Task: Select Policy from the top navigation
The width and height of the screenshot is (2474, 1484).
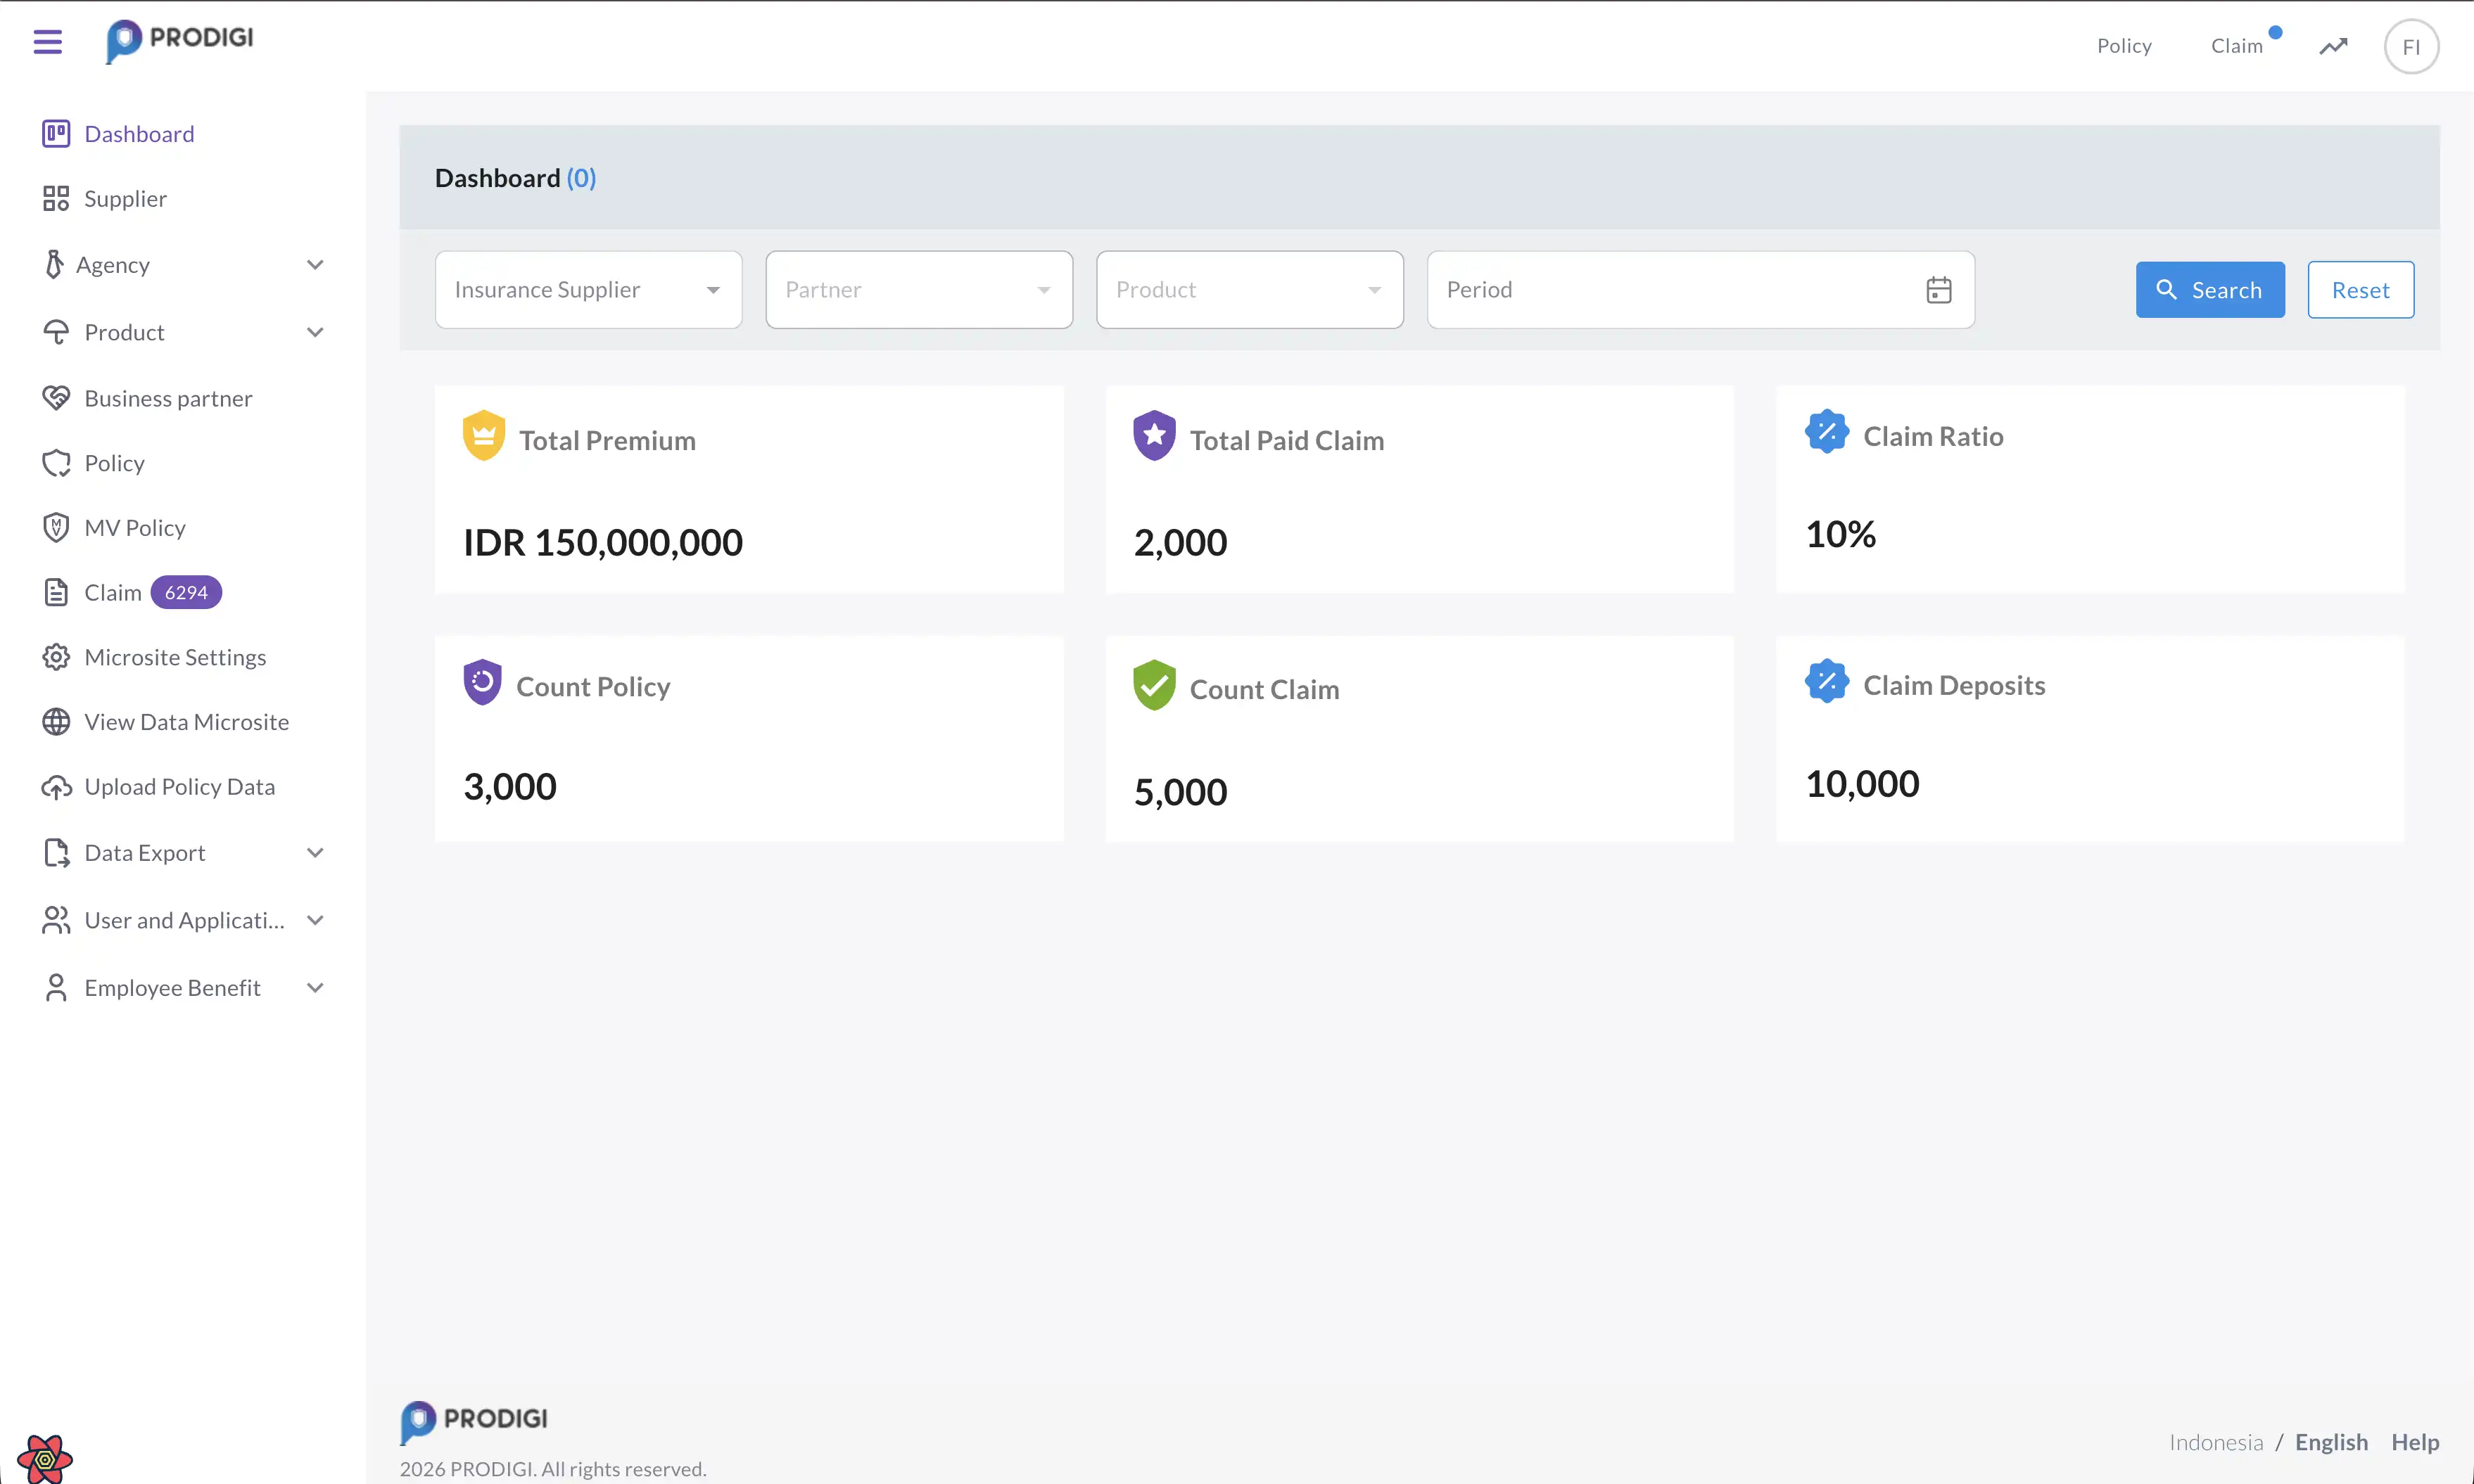Action: click(x=2124, y=45)
